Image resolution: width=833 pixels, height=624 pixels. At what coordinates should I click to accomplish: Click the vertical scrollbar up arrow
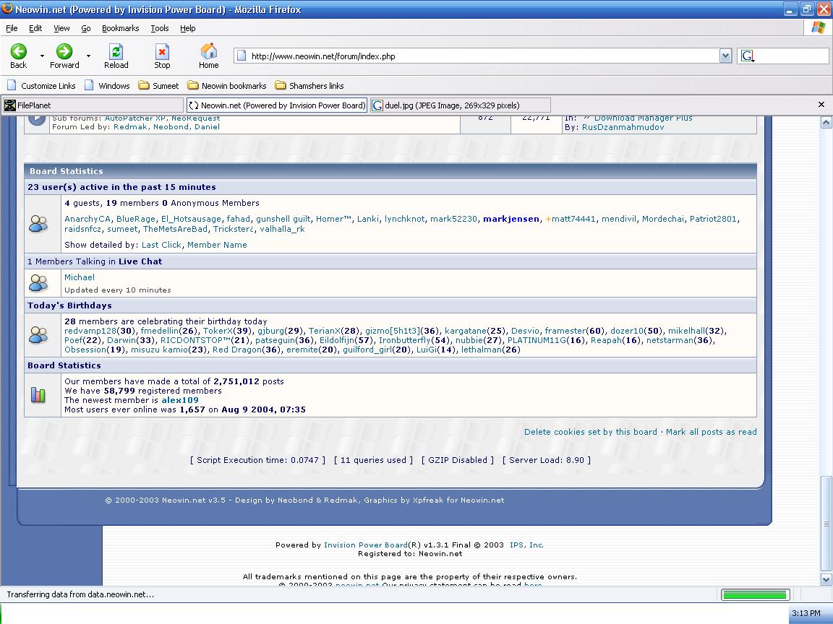tap(826, 123)
